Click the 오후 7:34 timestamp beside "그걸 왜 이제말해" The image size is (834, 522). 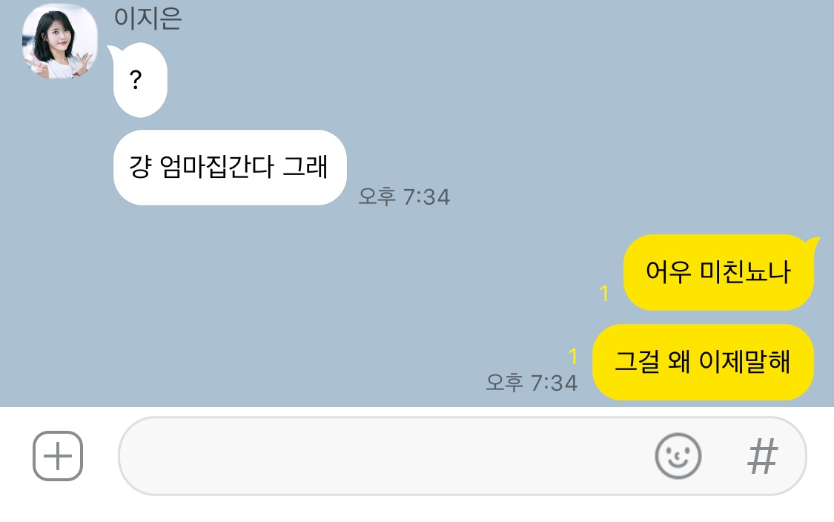pyautogui.click(x=532, y=383)
